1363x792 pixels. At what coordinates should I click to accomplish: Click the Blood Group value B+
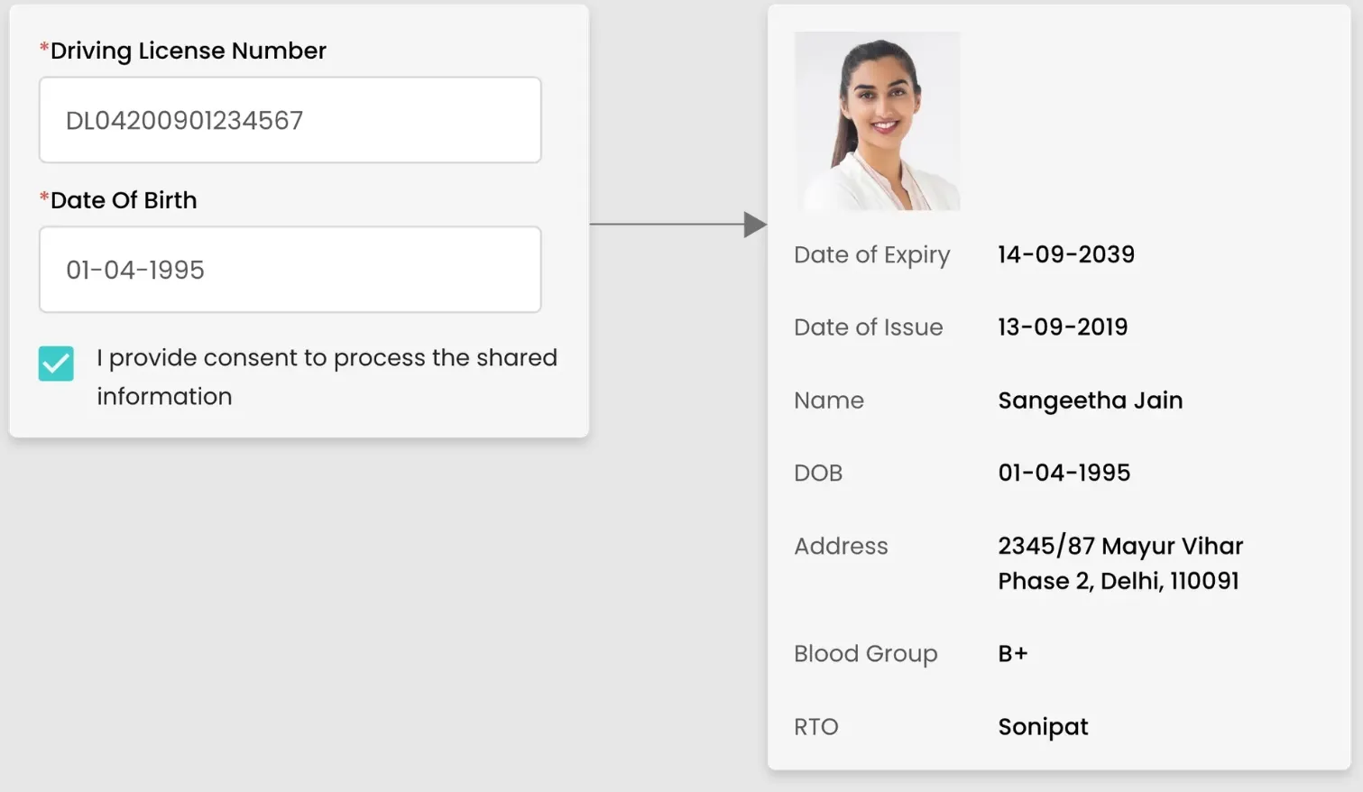point(1012,654)
